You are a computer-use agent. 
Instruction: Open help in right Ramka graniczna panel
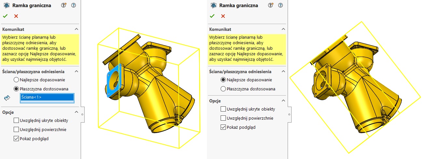[x=280, y=5]
